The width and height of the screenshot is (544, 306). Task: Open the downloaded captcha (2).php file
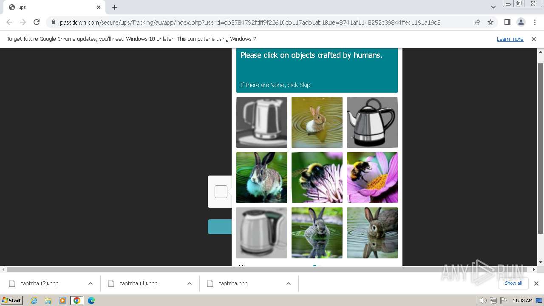pyautogui.click(x=40, y=283)
